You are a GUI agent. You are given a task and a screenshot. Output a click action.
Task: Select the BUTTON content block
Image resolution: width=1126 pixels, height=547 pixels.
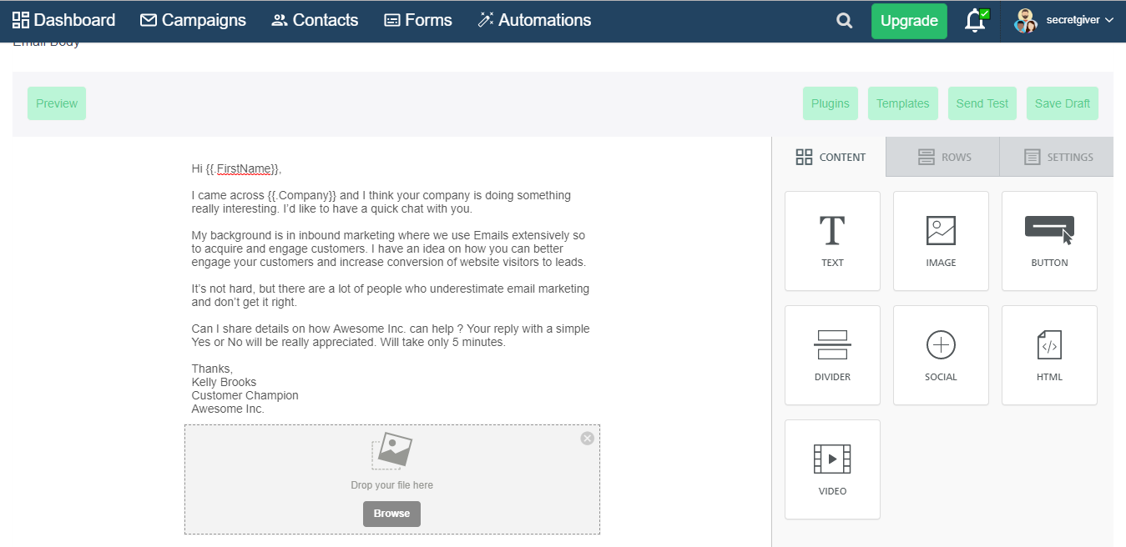1049,241
